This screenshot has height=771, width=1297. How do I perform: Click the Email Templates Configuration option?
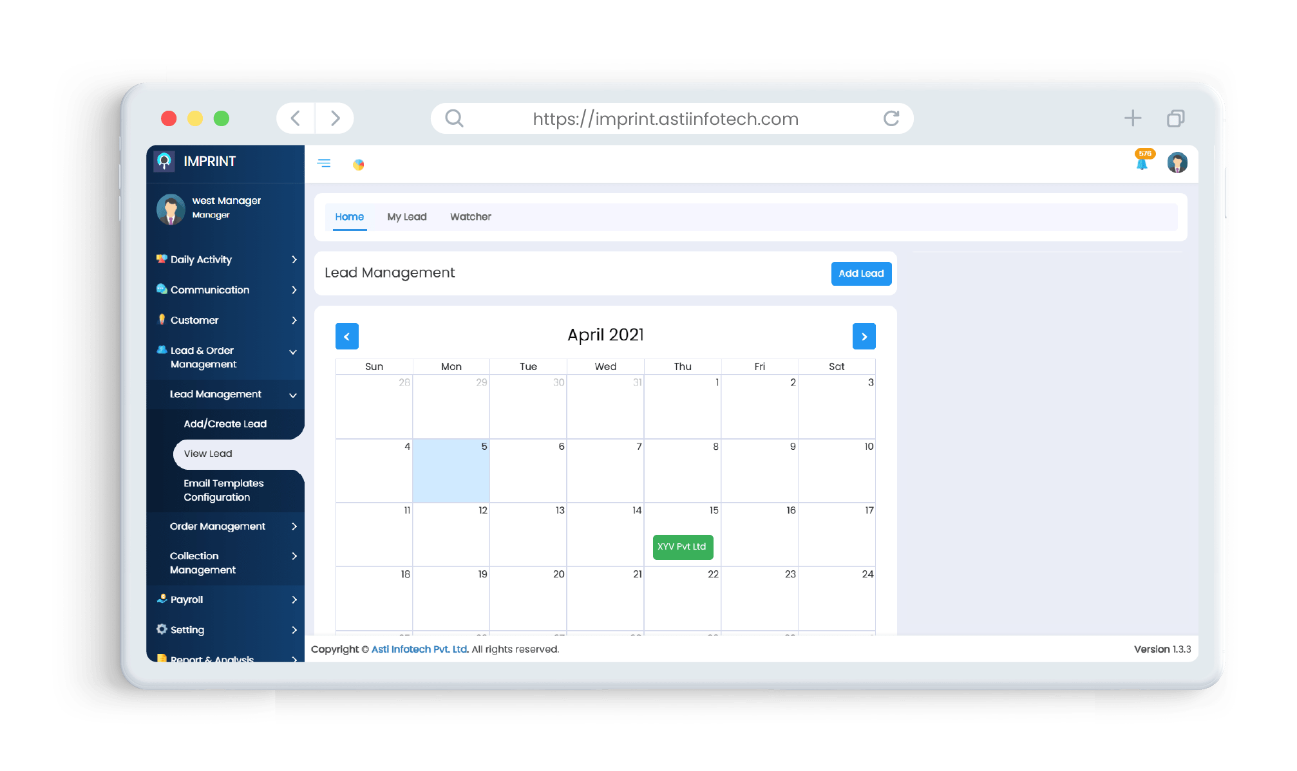click(x=225, y=489)
